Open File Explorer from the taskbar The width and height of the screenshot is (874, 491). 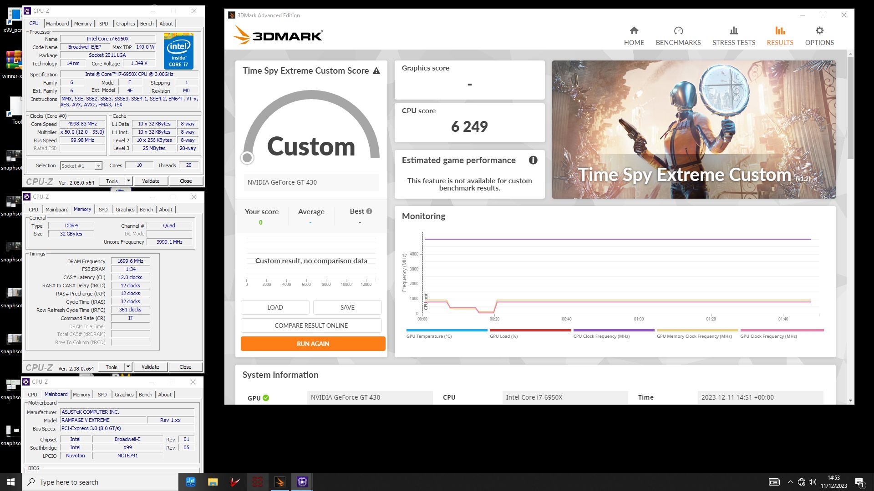coord(213,482)
